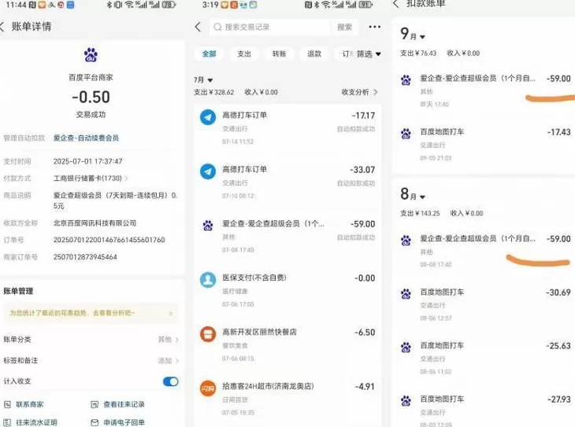Select the 退款 filter tab

[314, 53]
